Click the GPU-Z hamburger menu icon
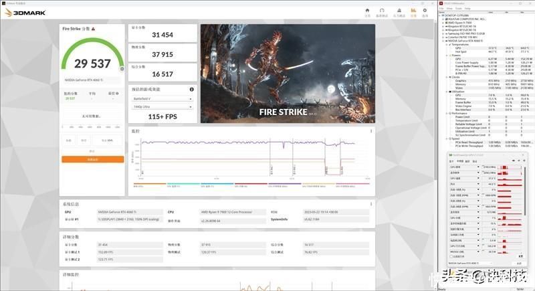This screenshot has width=535, height=291. pyautogui.click(x=524, y=161)
